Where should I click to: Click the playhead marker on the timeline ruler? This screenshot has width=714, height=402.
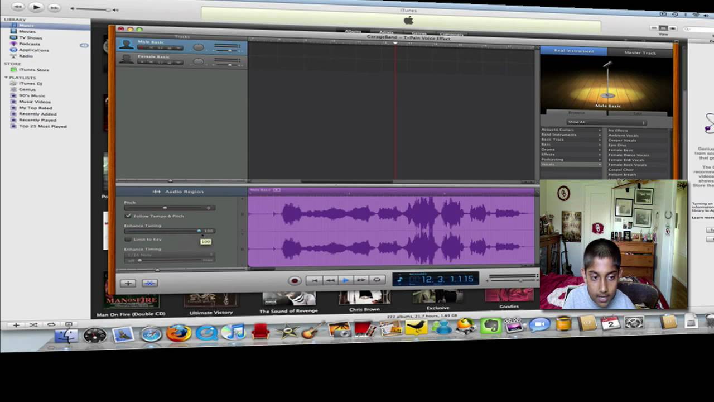pos(395,42)
